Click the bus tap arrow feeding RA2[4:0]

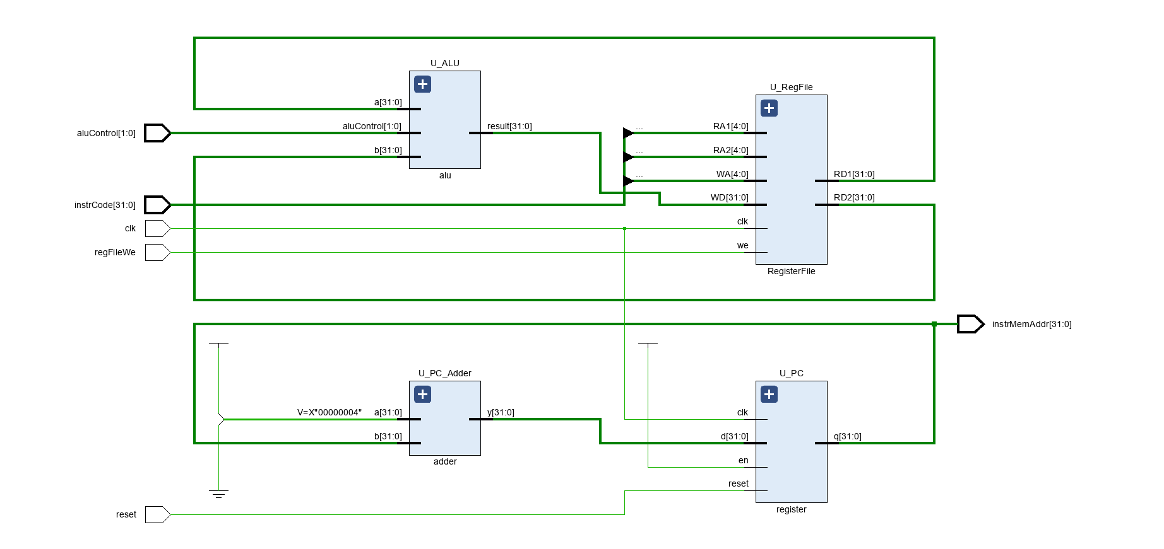[x=627, y=157]
